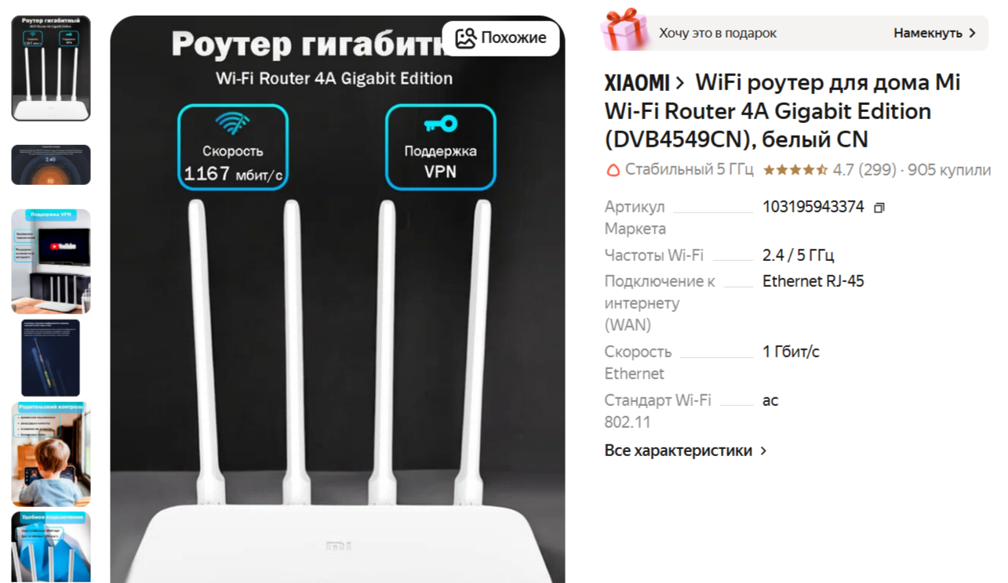Select the second thumbnail with 2.4G graphic
The height and width of the screenshot is (583, 1008).
(x=51, y=165)
